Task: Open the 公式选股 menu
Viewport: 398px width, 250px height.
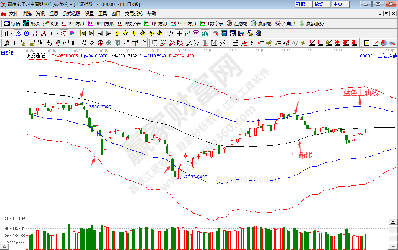Action: (71, 13)
